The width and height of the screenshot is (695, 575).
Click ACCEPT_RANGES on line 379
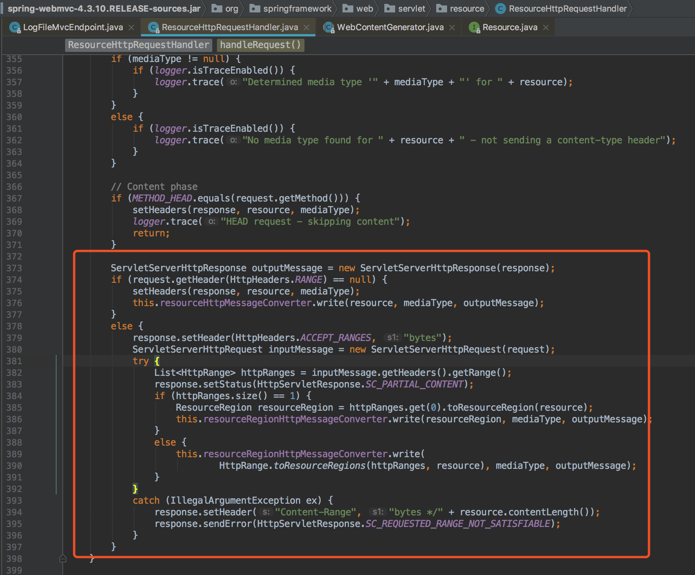(335, 338)
